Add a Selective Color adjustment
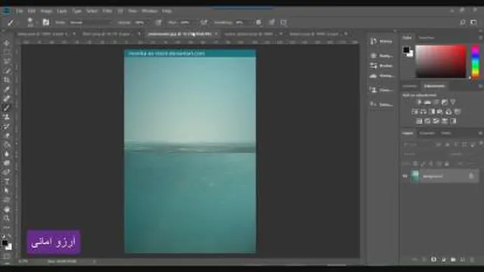Viewport: 484px width, 272px height. tap(453, 121)
